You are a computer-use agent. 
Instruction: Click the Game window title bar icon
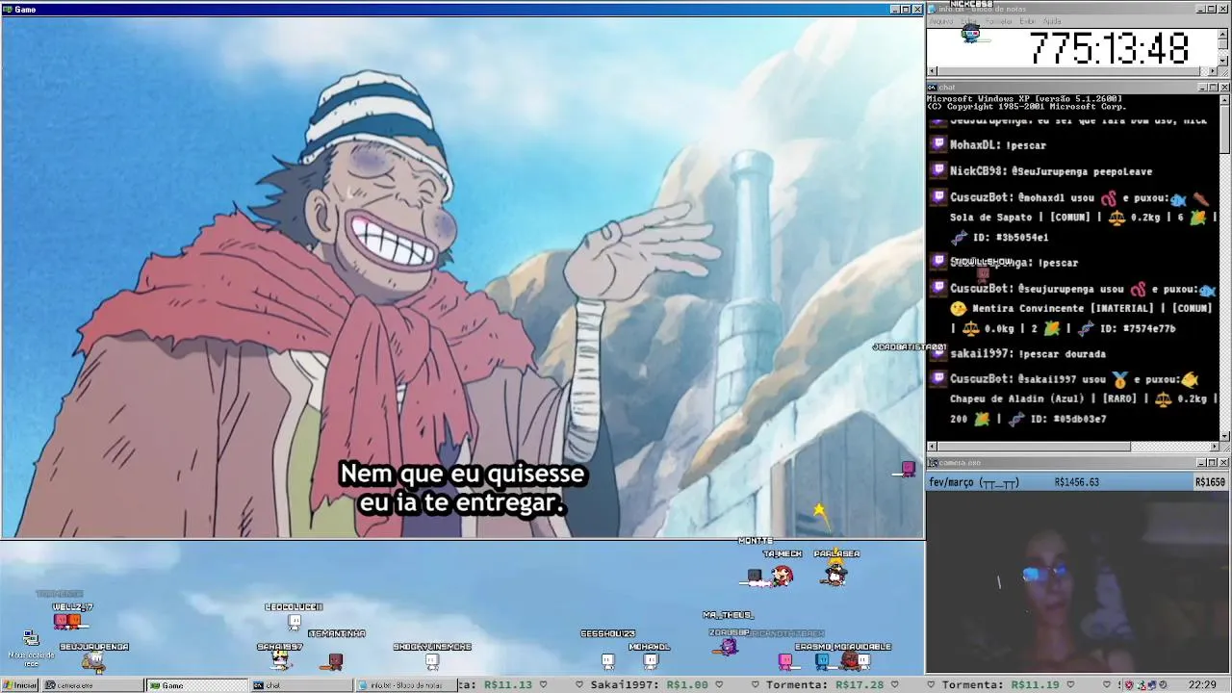[8, 10]
